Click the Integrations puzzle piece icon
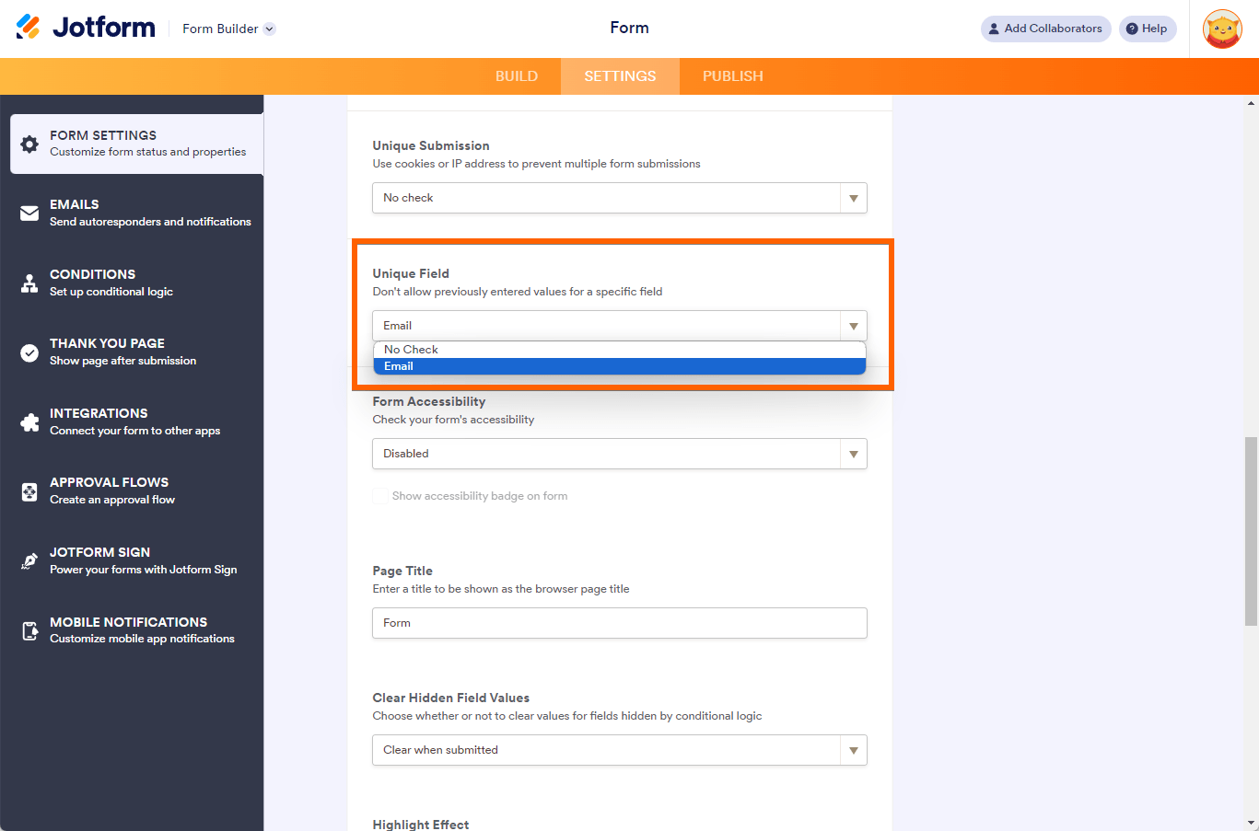Viewport: 1259px width, 831px height. click(29, 422)
